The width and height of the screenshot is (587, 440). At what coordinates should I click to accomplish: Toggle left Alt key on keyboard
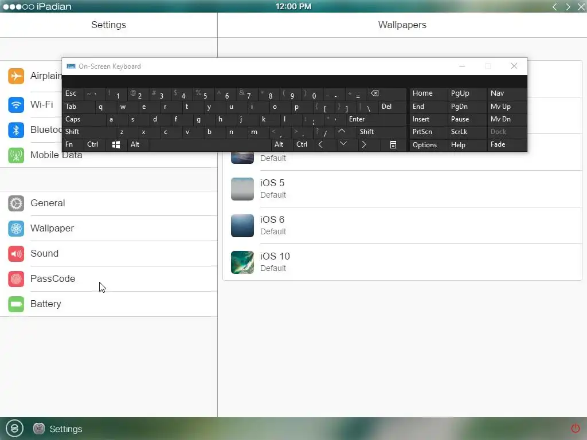138,144
